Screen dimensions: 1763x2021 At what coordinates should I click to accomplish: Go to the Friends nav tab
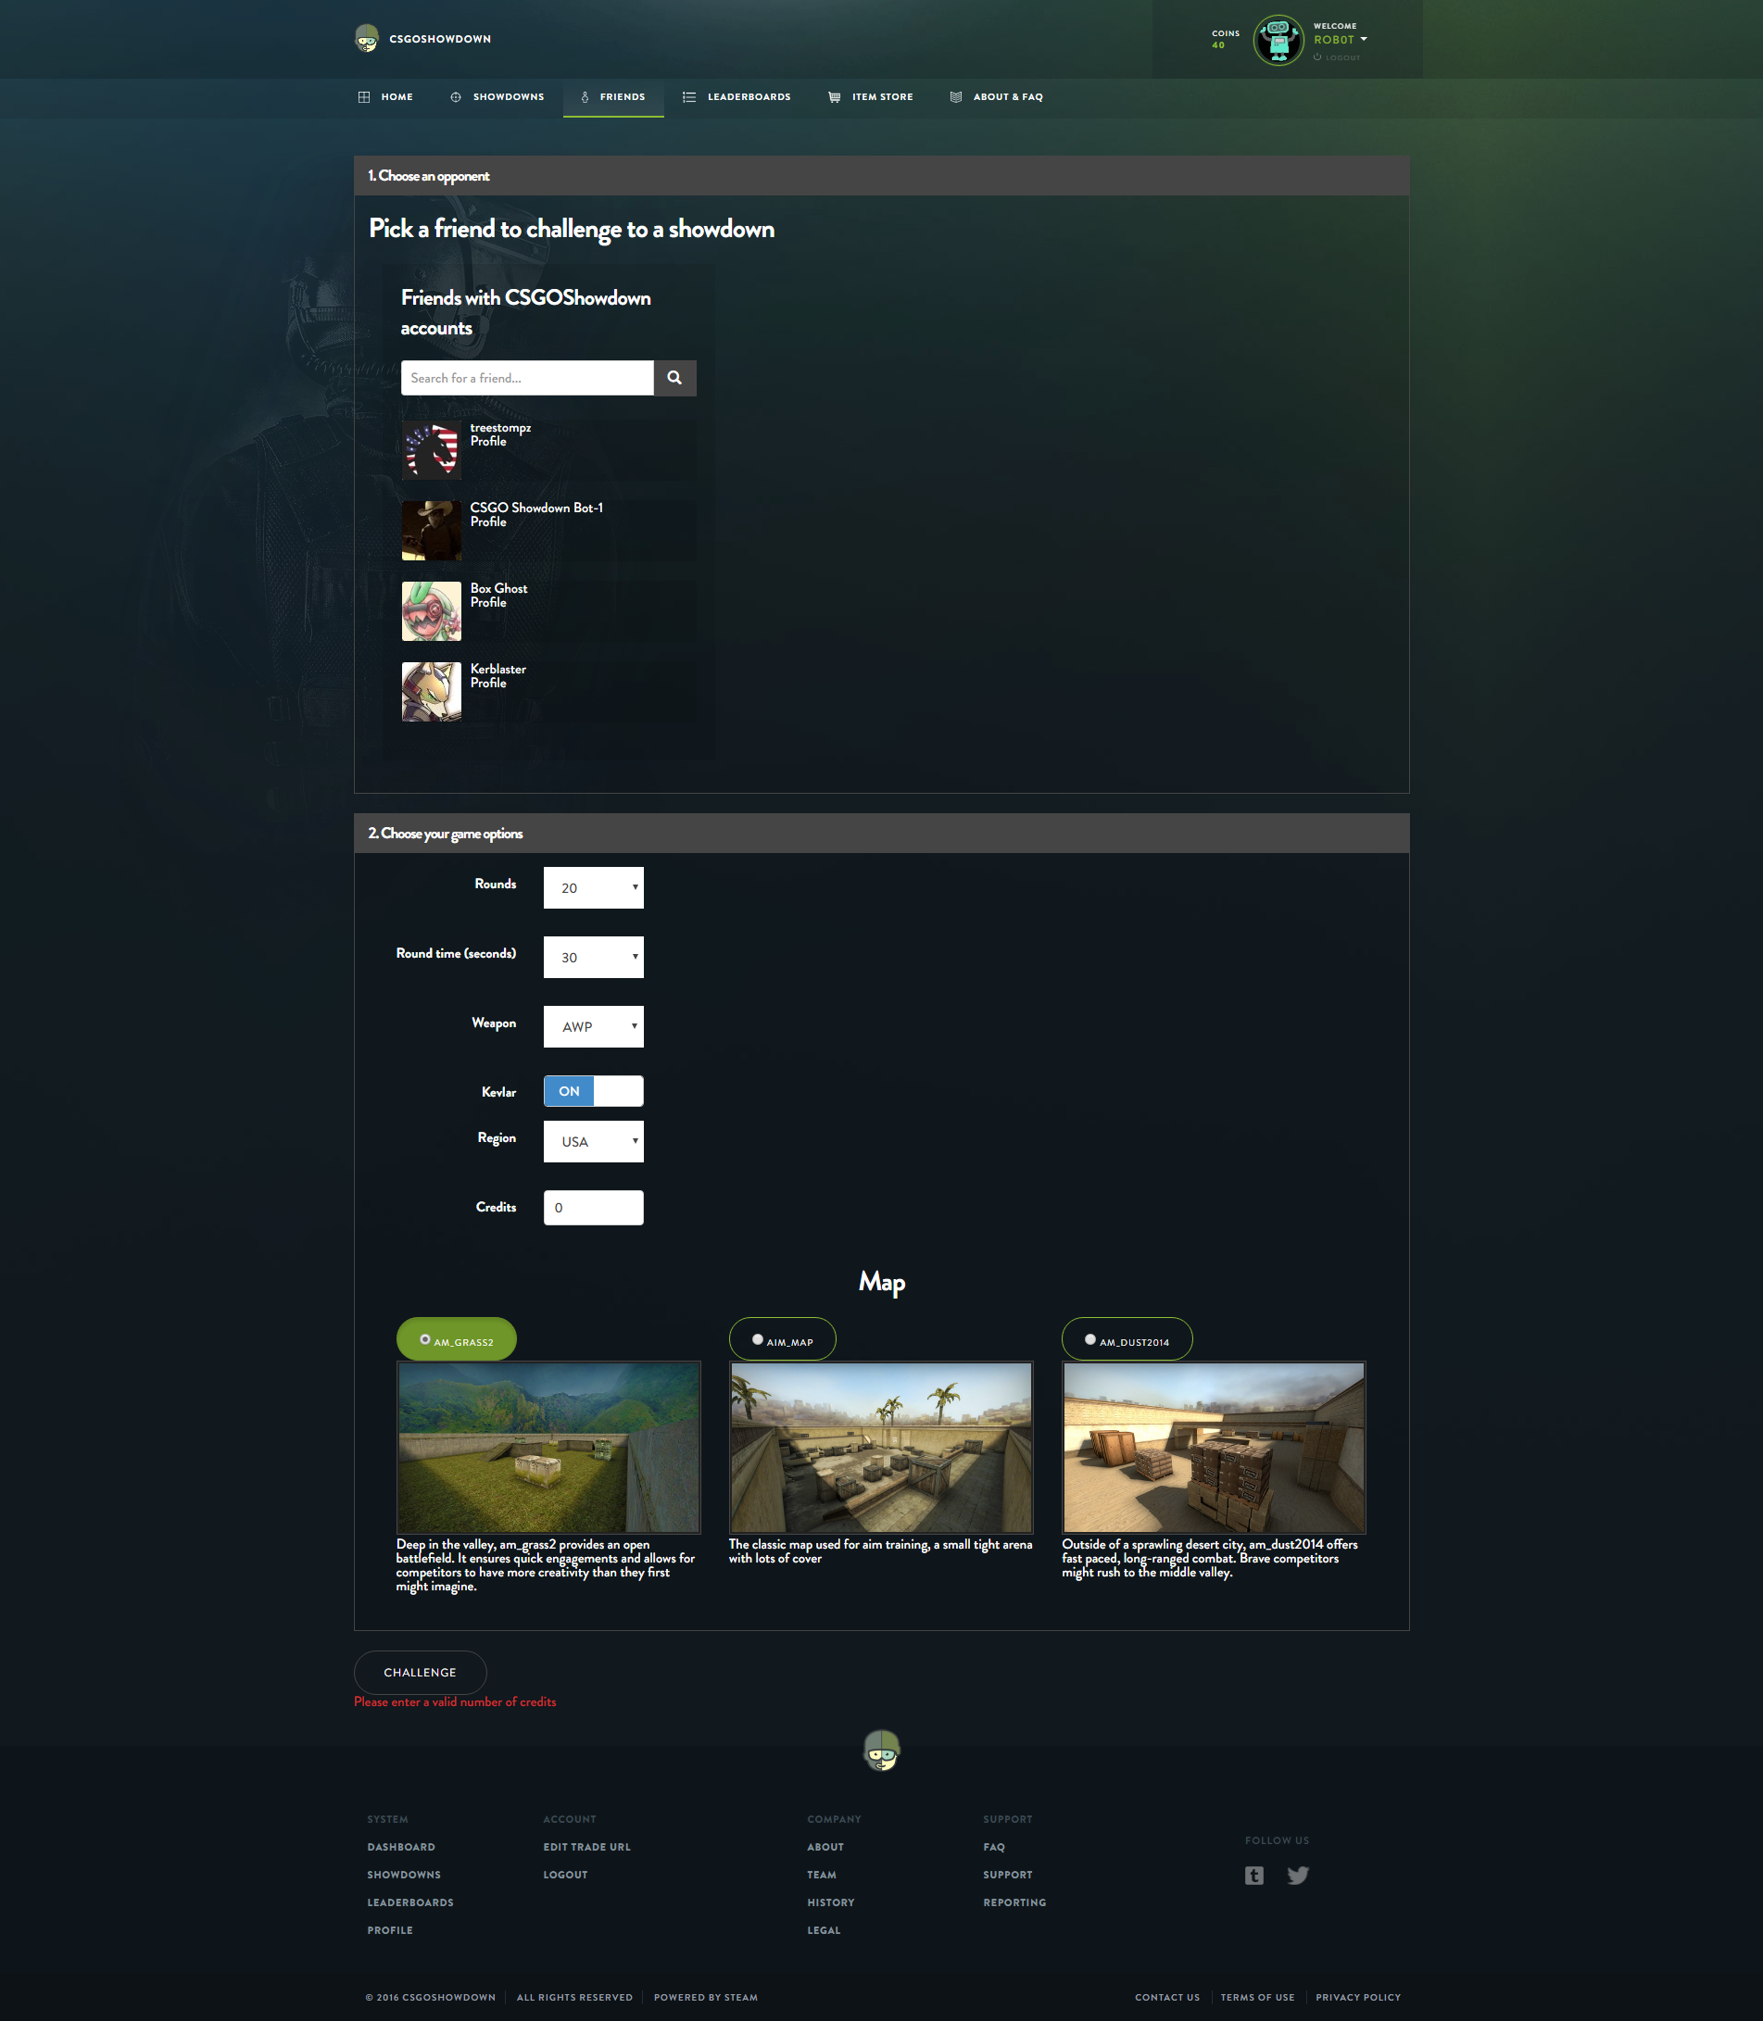[x=613, y=97]
